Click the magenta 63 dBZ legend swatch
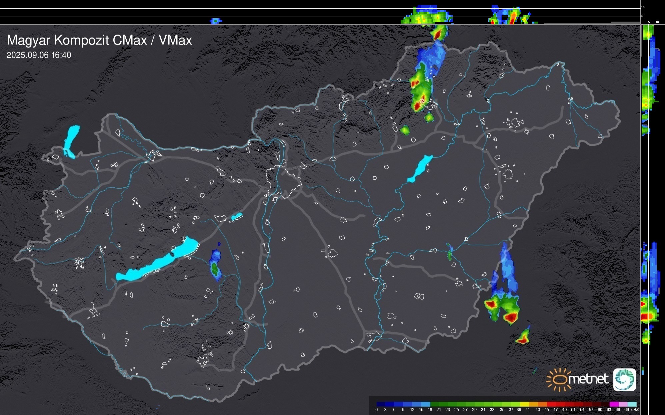Image resolution: width=665 pixels, height=415 pixels. [x=614, y=404]
